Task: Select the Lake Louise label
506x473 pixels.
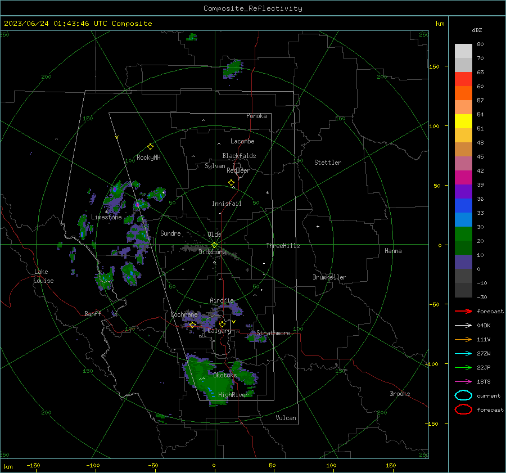Action: [x=43, y=276]
